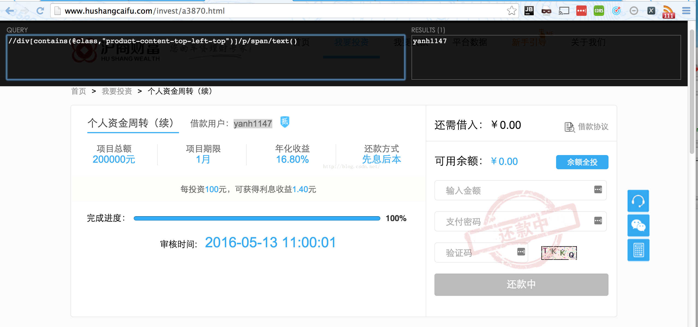Click the incognito-mask extension icon
This screenshot has width=698, height=327.
point(546,11)
